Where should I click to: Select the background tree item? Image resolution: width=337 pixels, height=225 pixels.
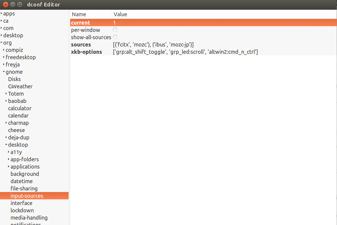25,174
